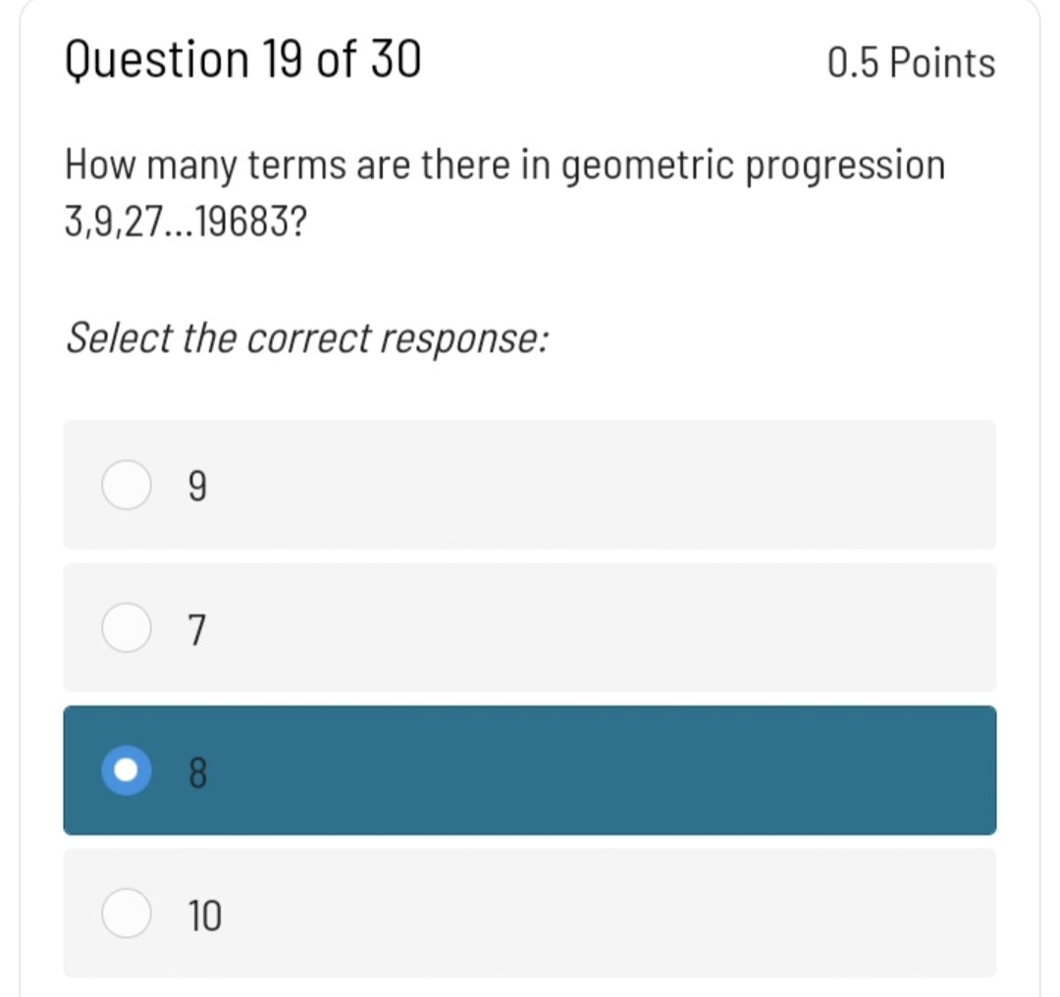
Task: Click the "Question 19 of 30" heading
Action: click(x=243, y=61)
